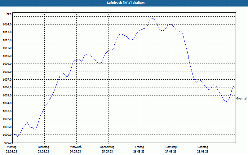Click the 1013,0 axis value
248x155 pixels.
[x=7, y=32]
